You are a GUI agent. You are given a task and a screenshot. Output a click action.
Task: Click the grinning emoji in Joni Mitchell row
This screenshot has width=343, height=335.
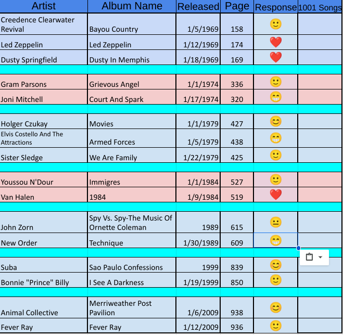(276, 97)
